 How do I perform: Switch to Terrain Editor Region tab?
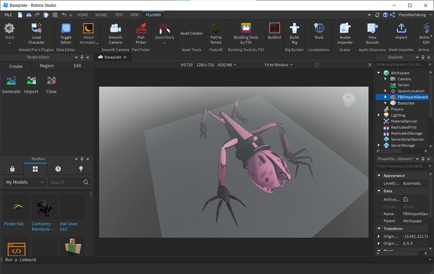click(47, 66)
